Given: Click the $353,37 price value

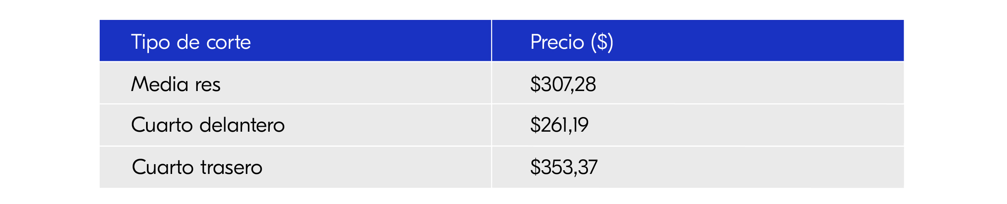Looking at the screenshot, I should pos(564,167).
